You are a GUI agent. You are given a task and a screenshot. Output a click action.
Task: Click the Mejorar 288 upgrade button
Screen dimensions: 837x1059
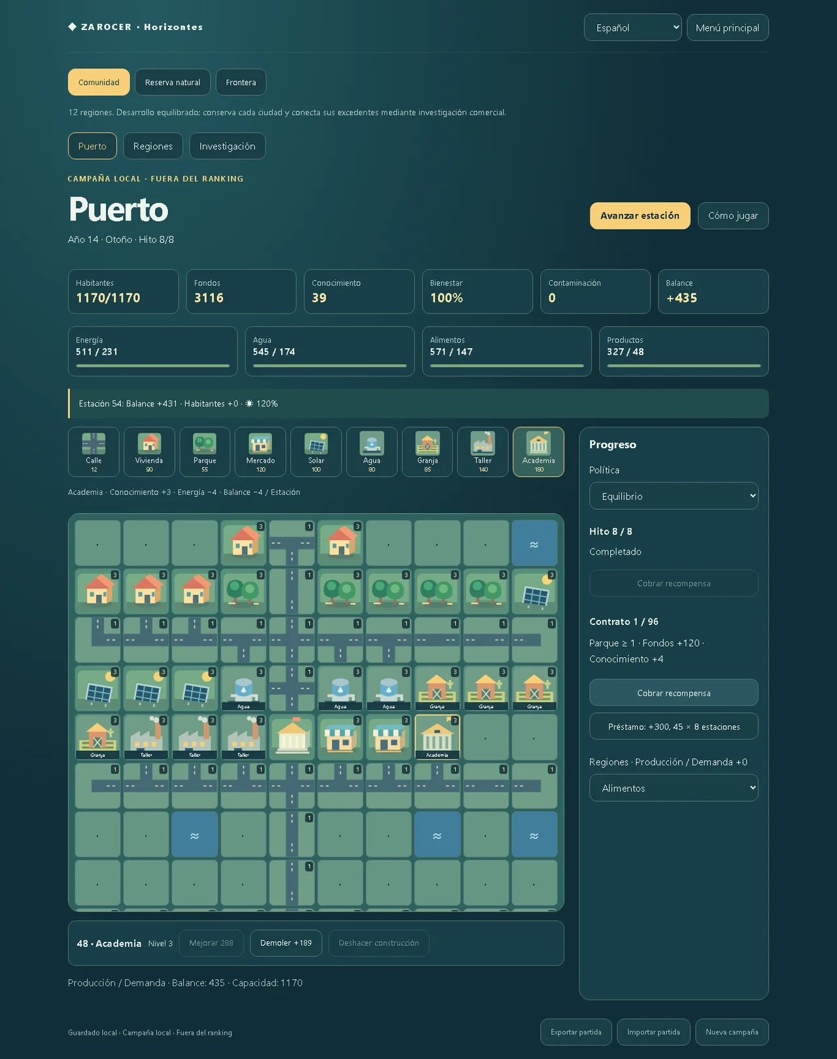(211, 943)
